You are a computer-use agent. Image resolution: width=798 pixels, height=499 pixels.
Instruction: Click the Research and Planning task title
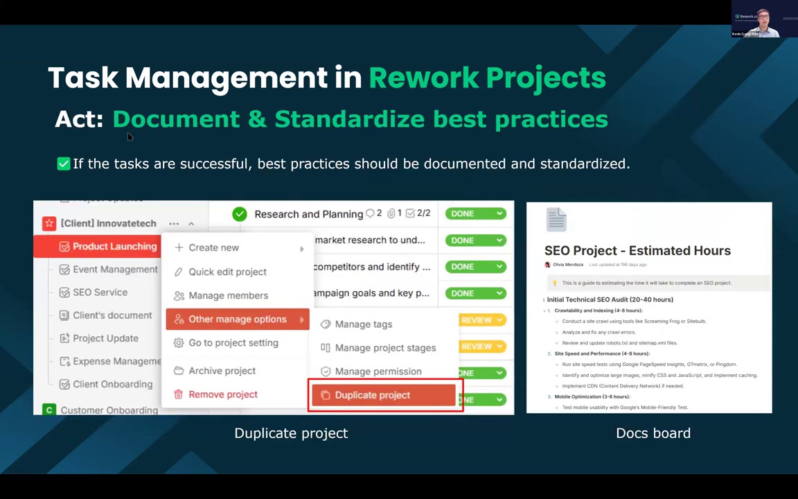(308, 214)
